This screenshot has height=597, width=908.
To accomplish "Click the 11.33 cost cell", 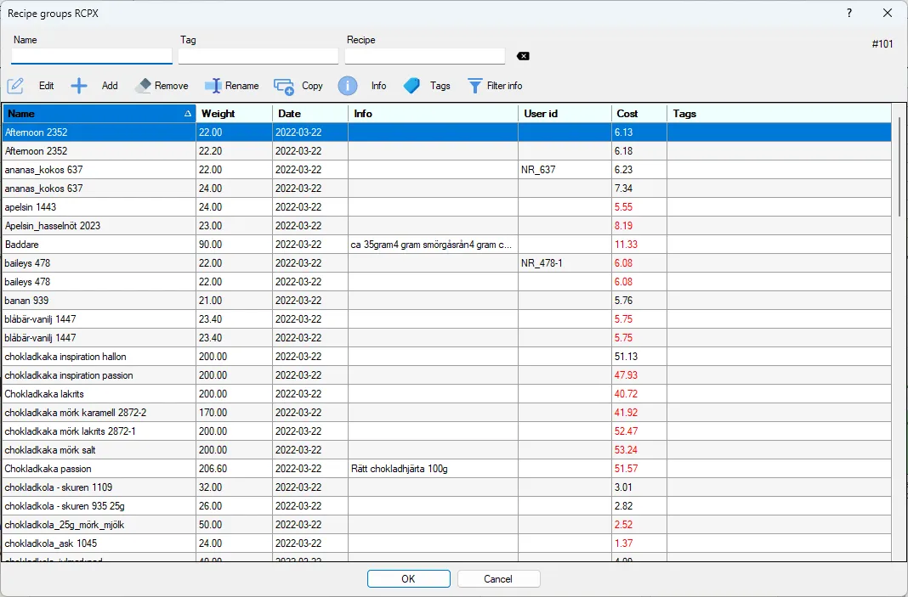I will [x=639, y=244].
